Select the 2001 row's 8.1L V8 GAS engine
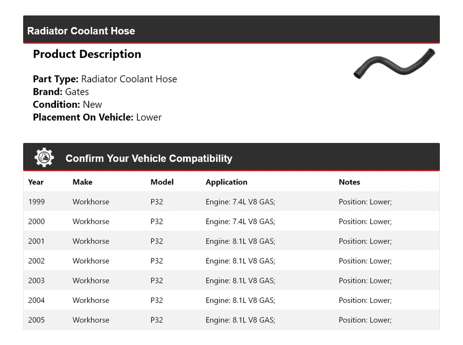 pyautogui.click(x=240, y=241)
